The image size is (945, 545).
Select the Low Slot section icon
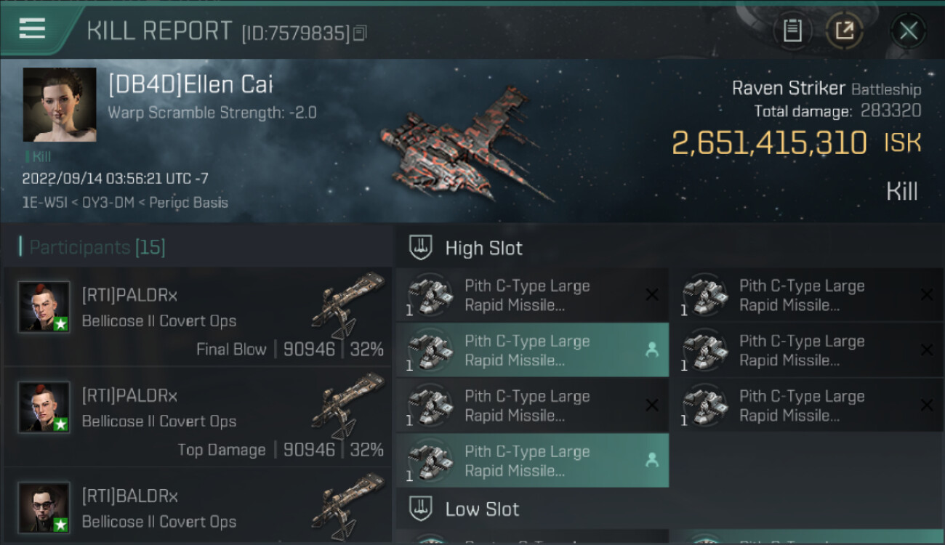[421, 509]
